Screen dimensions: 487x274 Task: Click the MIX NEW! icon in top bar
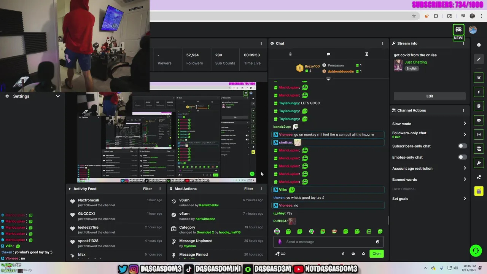458,33
